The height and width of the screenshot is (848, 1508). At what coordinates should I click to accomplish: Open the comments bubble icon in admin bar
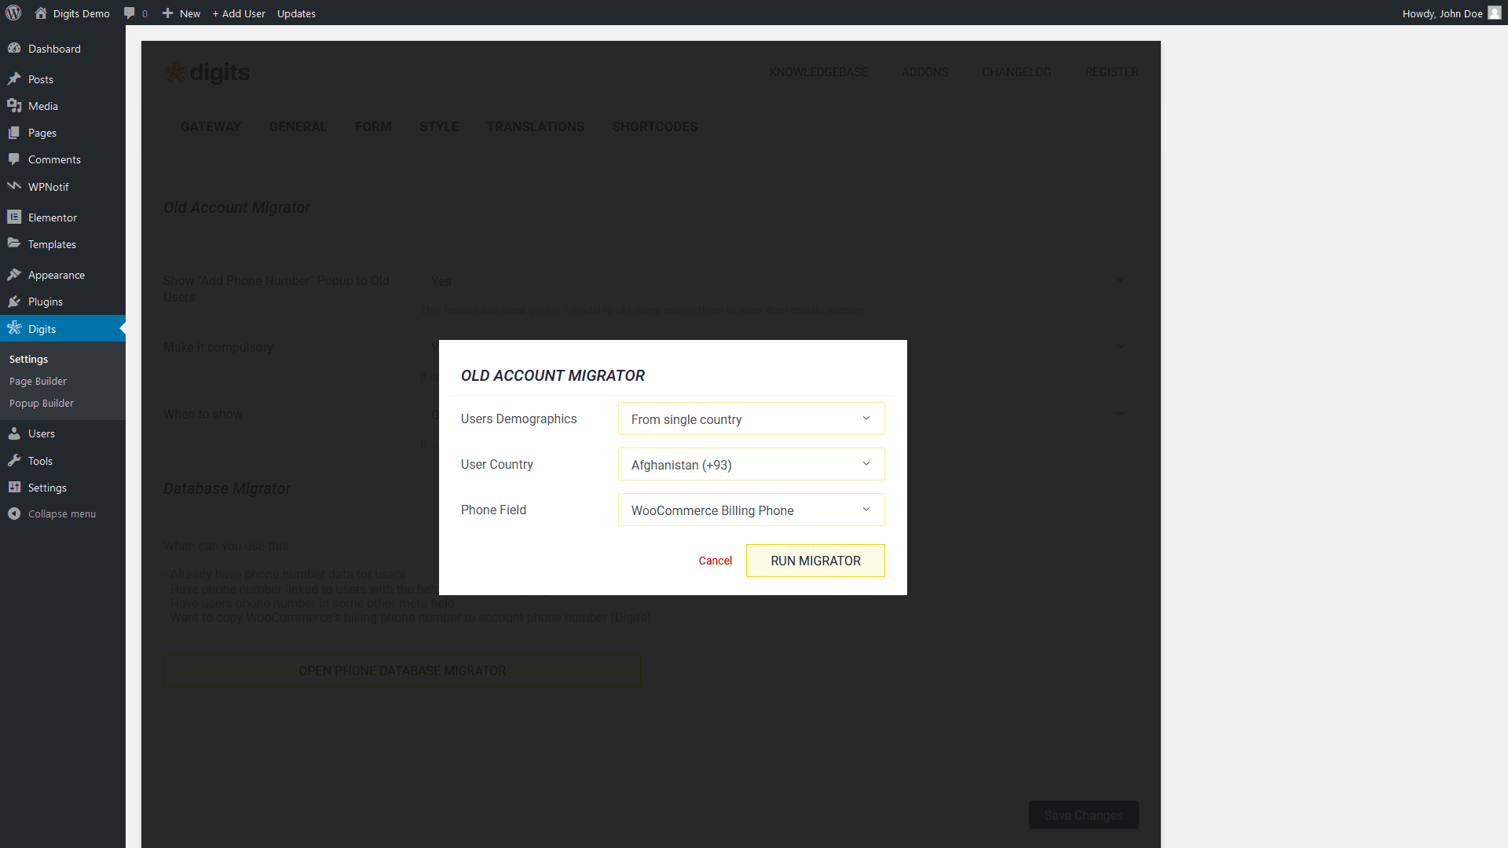coord(130,13)
